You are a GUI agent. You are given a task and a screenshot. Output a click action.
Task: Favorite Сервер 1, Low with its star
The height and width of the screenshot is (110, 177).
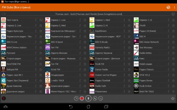point(85,20)
